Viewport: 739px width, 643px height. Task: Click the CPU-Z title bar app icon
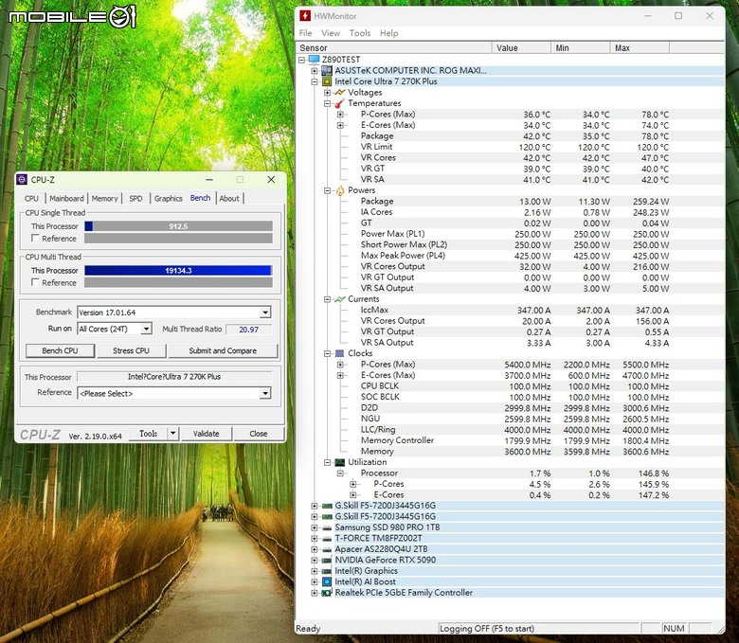click(x=22, y=180)
